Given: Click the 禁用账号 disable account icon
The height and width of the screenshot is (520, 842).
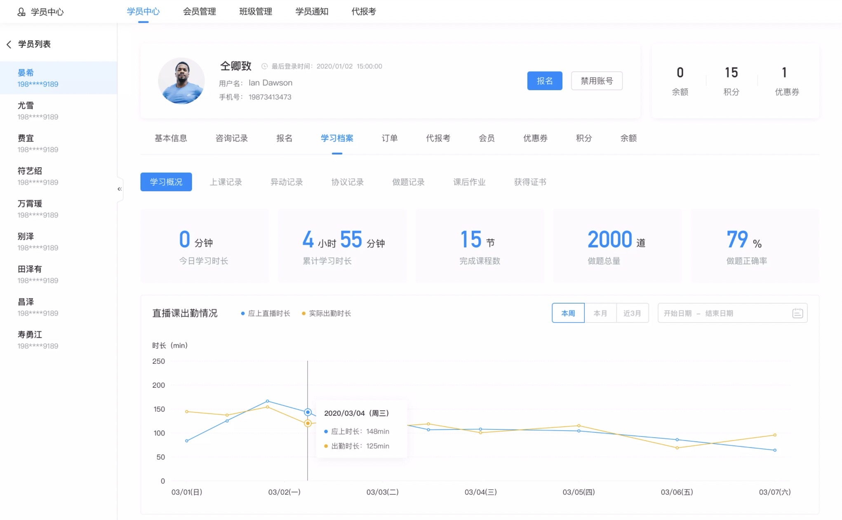Looking at the screenshot, I should pyautogui.click(x=595, y=81).
